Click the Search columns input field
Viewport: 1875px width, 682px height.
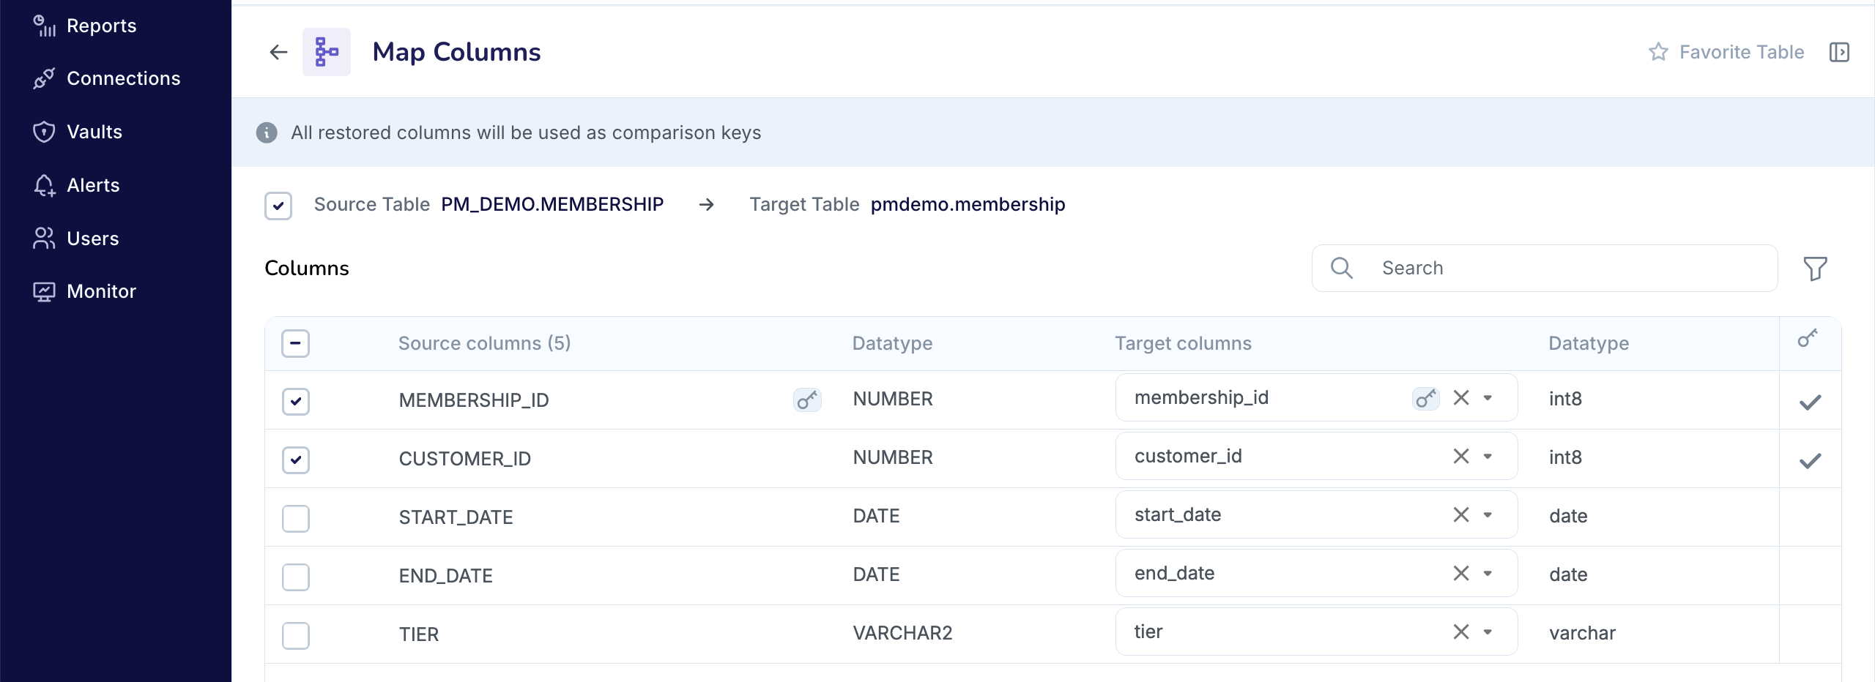pyautogui.click(x=1538, y=268)
